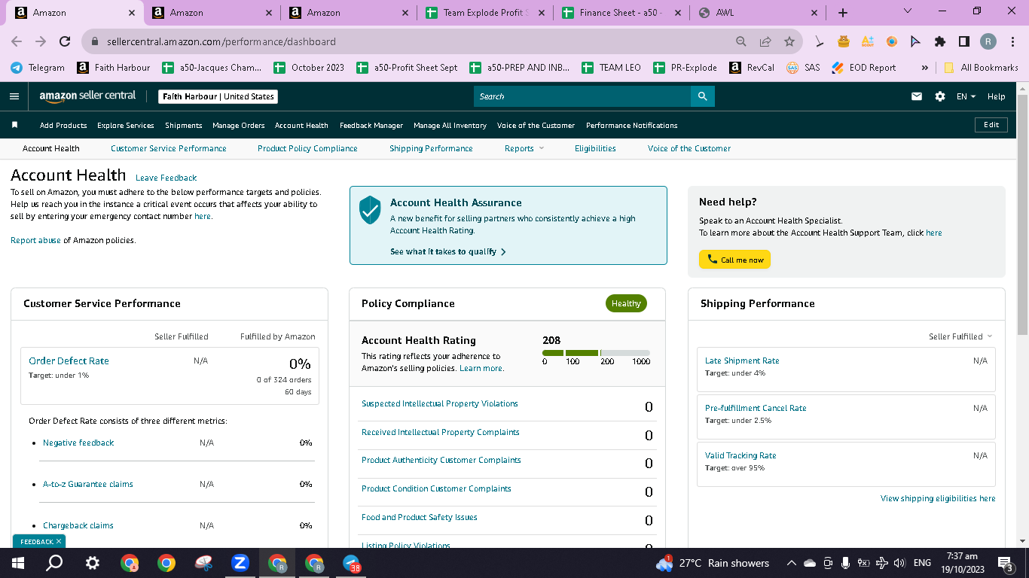Open a new browser tab
The image size is (1029, 578).
click(x=842, y=13)
